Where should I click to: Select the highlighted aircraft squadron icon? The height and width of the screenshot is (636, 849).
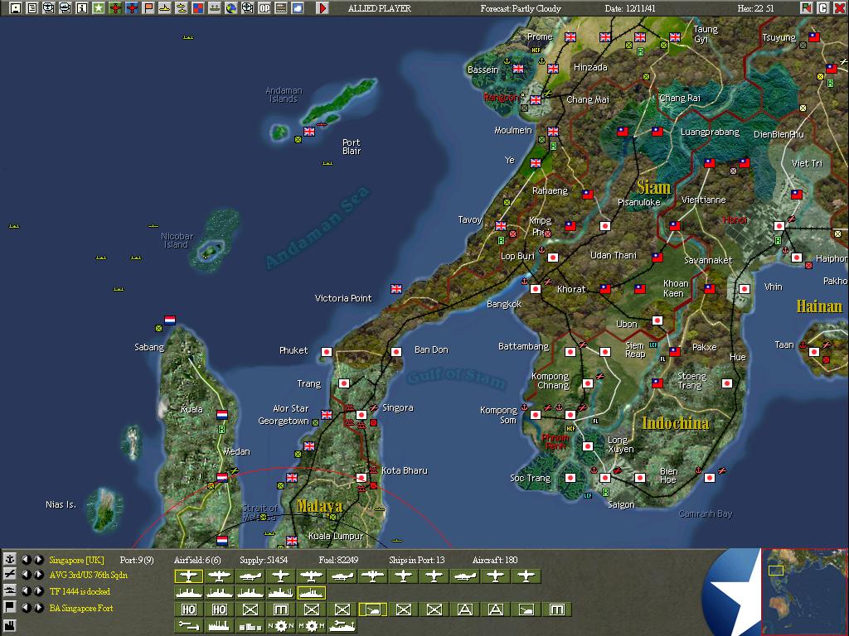coord(188,576)
